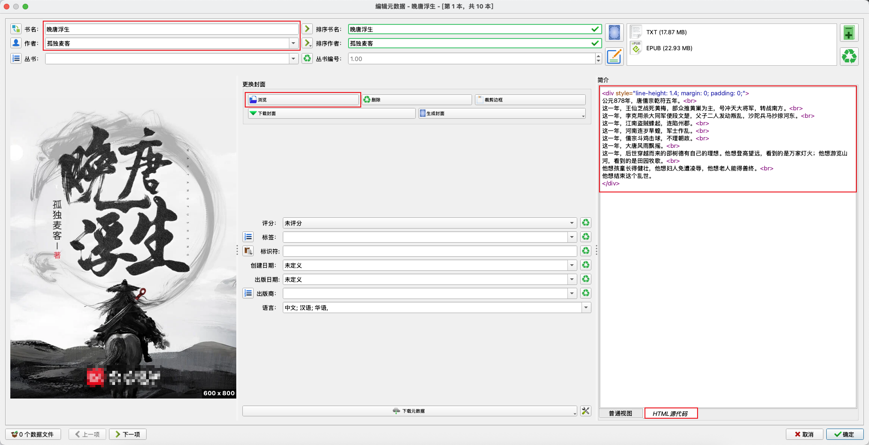Click 下一项 to edit next book
This screenshot has height=445, width=869.
[x=127, y=434]
